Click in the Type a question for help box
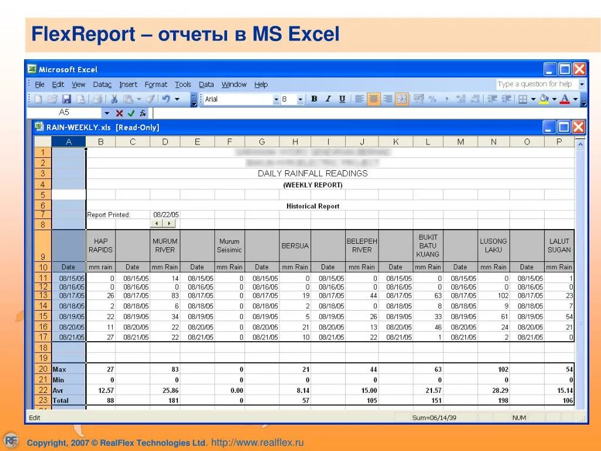Viewport: 601px width, 451px height. point(537,84)
